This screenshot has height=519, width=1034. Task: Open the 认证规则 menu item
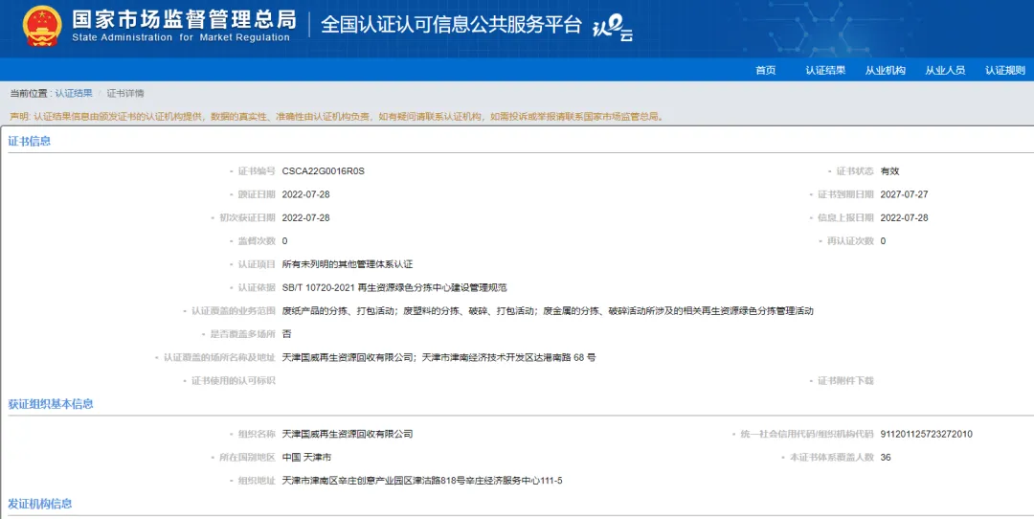pyautogui.click(x=1005, y=71)
